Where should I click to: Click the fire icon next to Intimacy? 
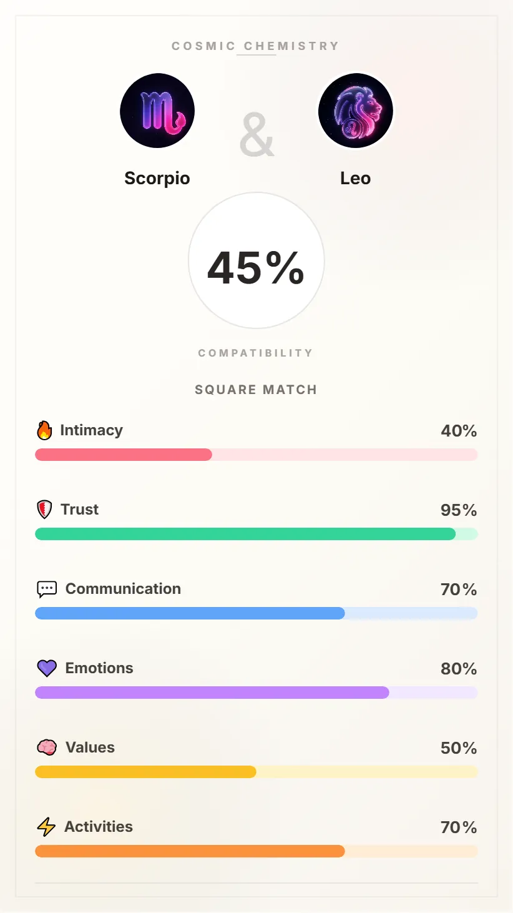click(x=44, y=430)
